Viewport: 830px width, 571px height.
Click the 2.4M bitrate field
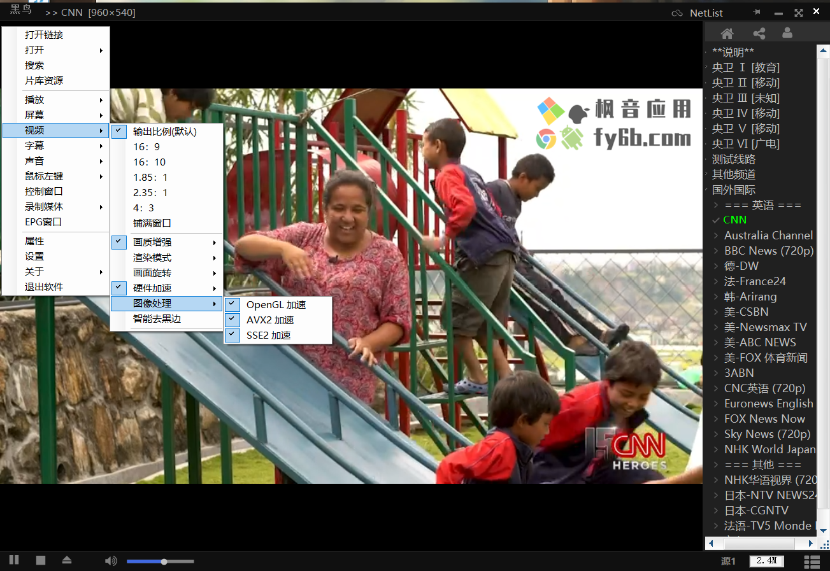(767, 561)
